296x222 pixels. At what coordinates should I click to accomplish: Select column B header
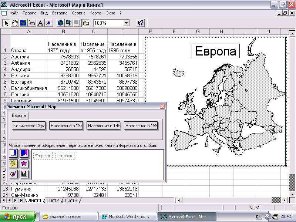pyautogui.click(x=63, y=31)
